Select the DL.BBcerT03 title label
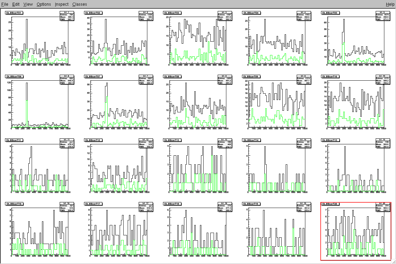 172,13
